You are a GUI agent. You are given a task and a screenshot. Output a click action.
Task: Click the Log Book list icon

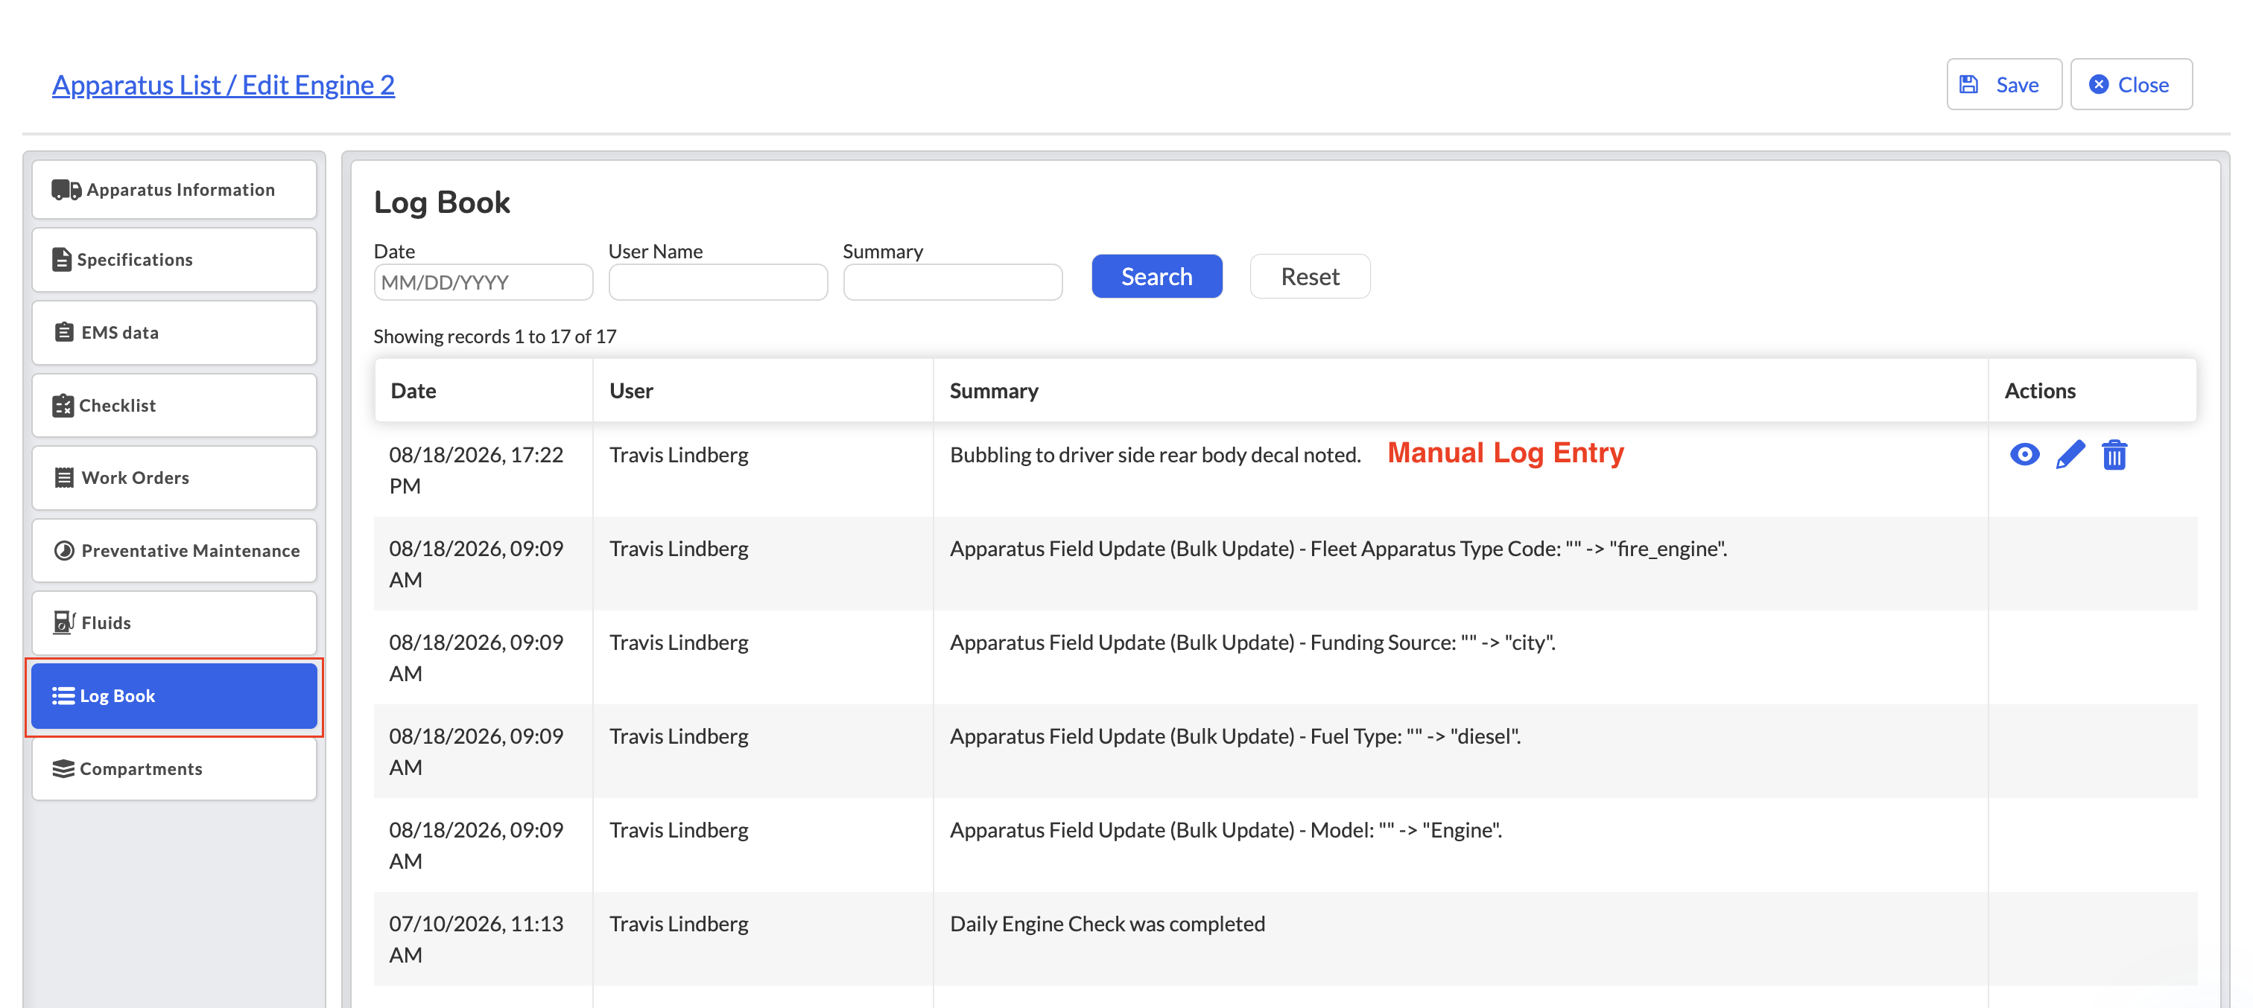click(x=63, y=696)
